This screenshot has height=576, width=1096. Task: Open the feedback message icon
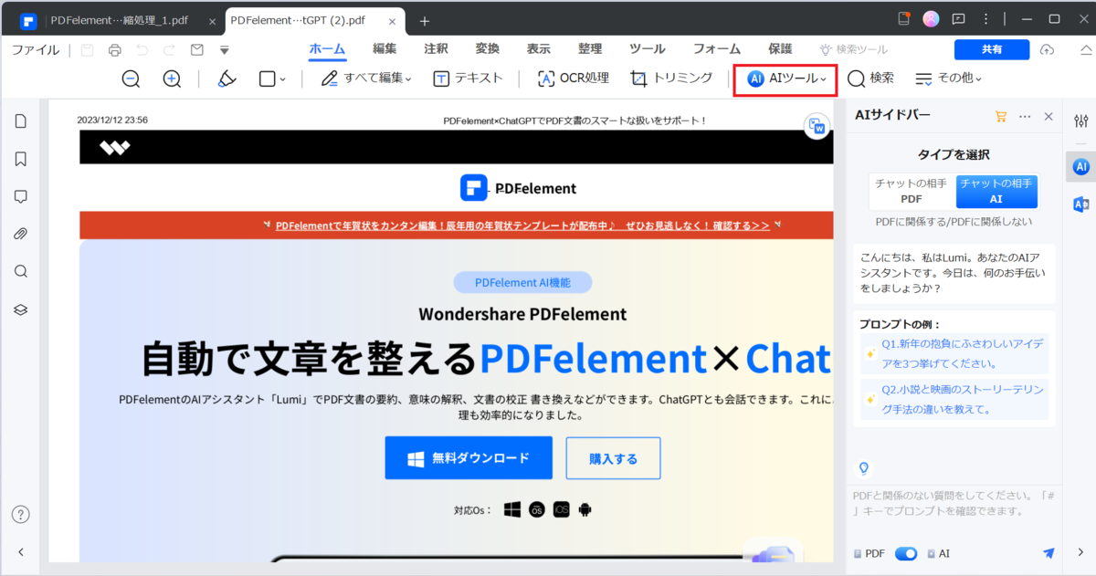coord(959,18)
